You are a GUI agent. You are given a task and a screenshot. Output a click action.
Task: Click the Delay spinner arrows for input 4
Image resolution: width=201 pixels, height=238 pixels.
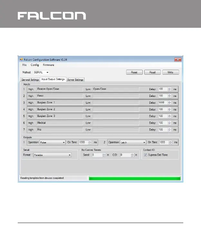(169, 109)
